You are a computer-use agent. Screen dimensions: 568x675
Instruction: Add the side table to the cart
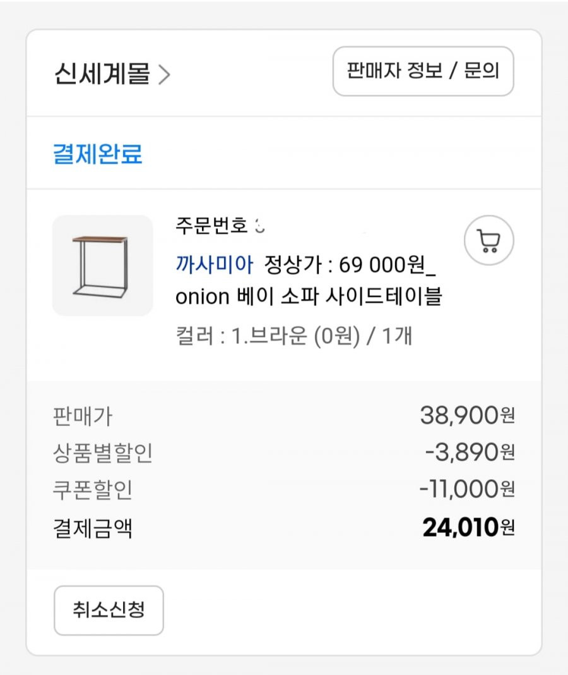click(x=489, y=240)
